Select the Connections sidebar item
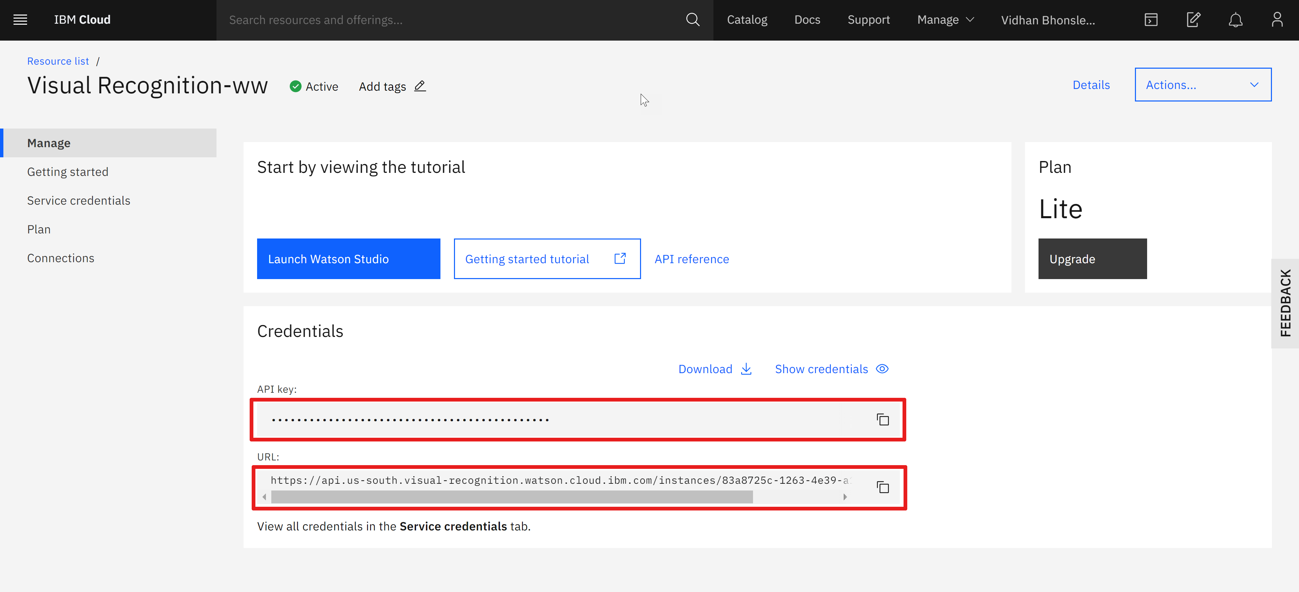The width and height of the screenshot is (1299, 592). [x=61, y=258]
